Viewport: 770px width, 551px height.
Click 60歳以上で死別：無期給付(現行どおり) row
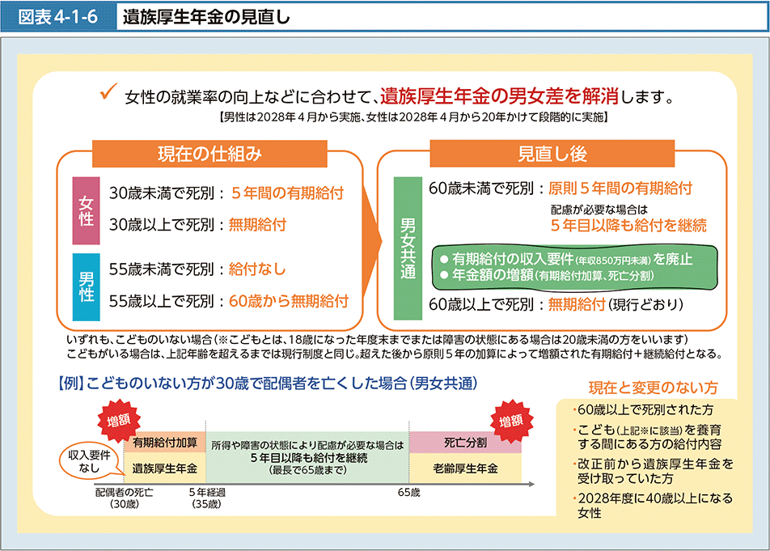pyautogui.click(x=556, y=304)
